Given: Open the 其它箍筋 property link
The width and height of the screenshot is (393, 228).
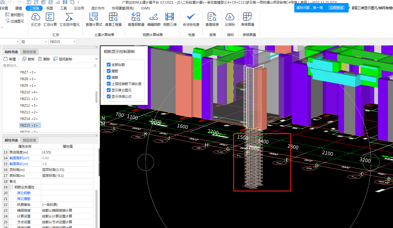Looking at the screenshot, I should pos(24,199).
